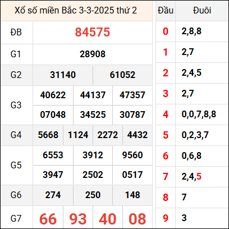Click the tail values 2,4,5 for head 7
This screenshot has height=229, width=229.
[191, 176]
